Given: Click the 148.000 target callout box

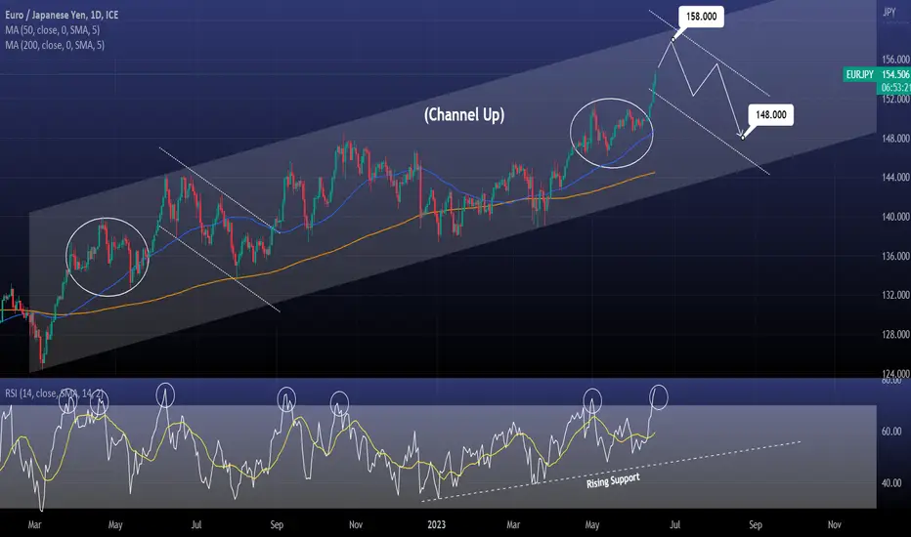Looking at the screenshot, I should pyautogui.click(x=771, y=115).
